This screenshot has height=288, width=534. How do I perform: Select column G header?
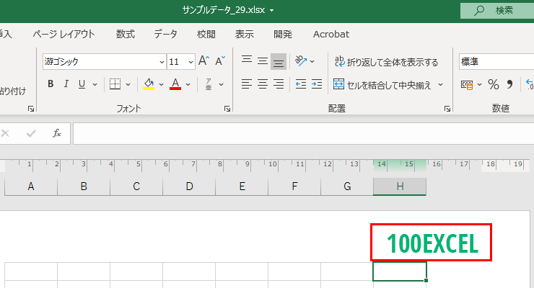pyautogui.click(x=347, y=186)
